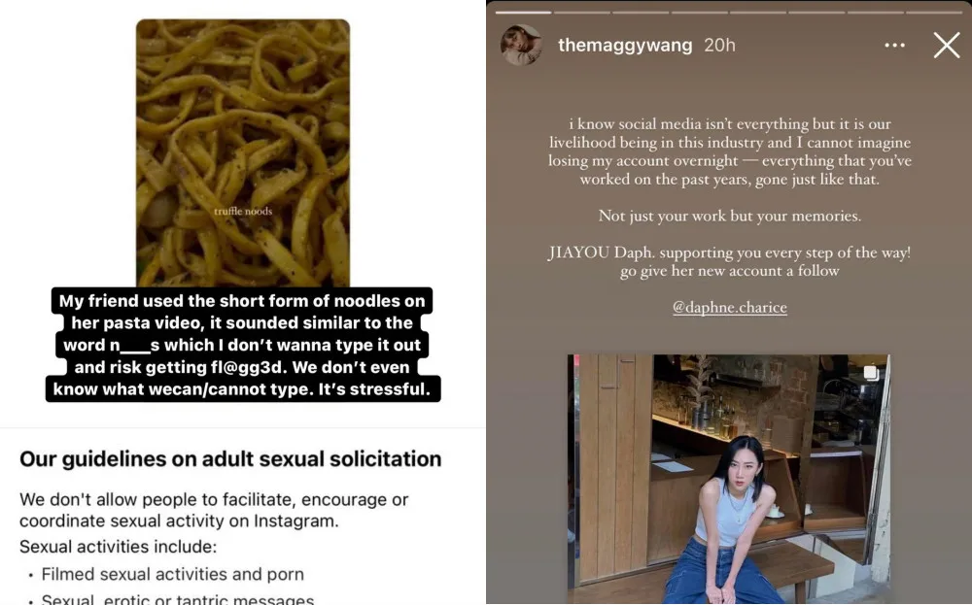Open the three-dot story options menu
Viewport: 972px width, 605px height.
pyautogui.click(x=894, y=46)
